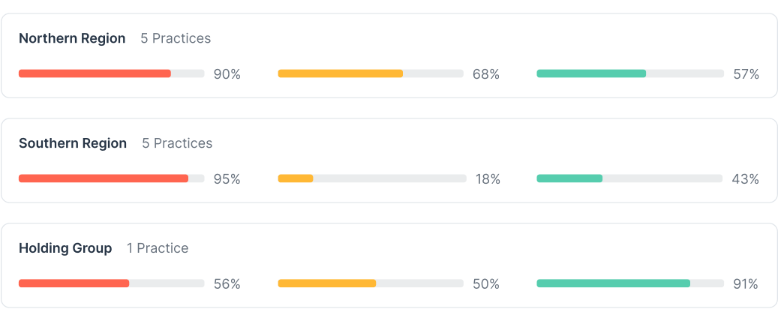
Task: Click the 90% value in Northern Region
Action: tap(227, 74)
